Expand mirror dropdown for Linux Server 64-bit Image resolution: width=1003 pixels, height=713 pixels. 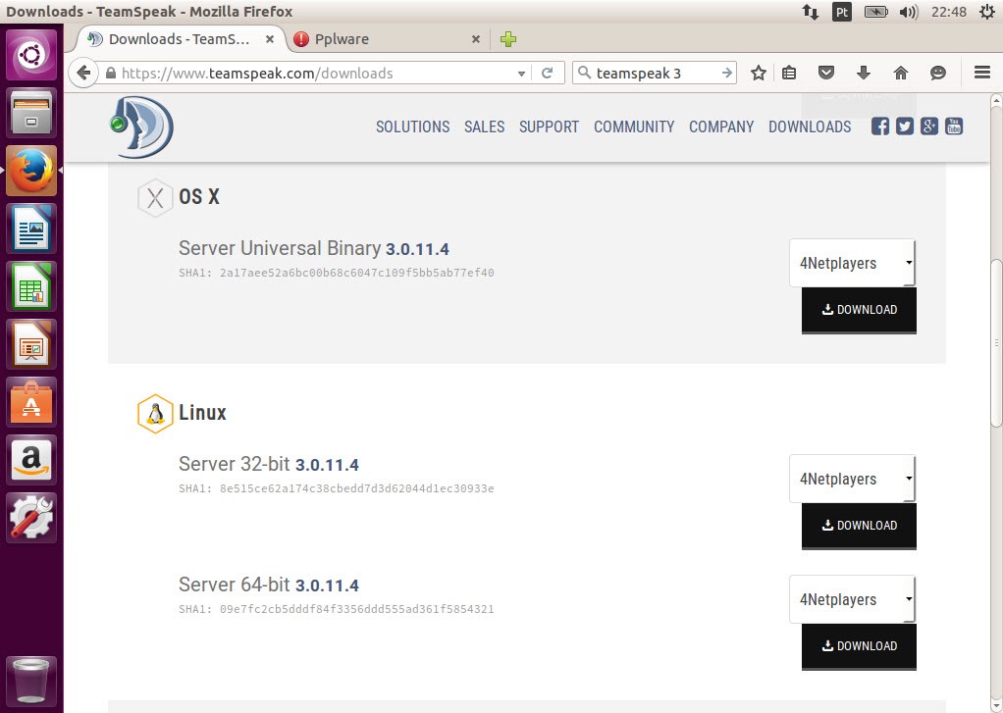[852, 600]
